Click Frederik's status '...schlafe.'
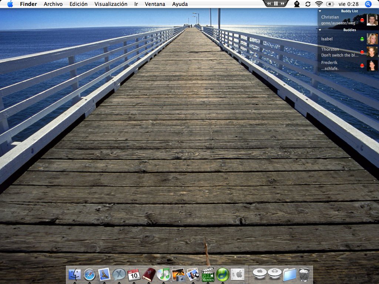This screenshot has height=284, width=379. point(330,68)
